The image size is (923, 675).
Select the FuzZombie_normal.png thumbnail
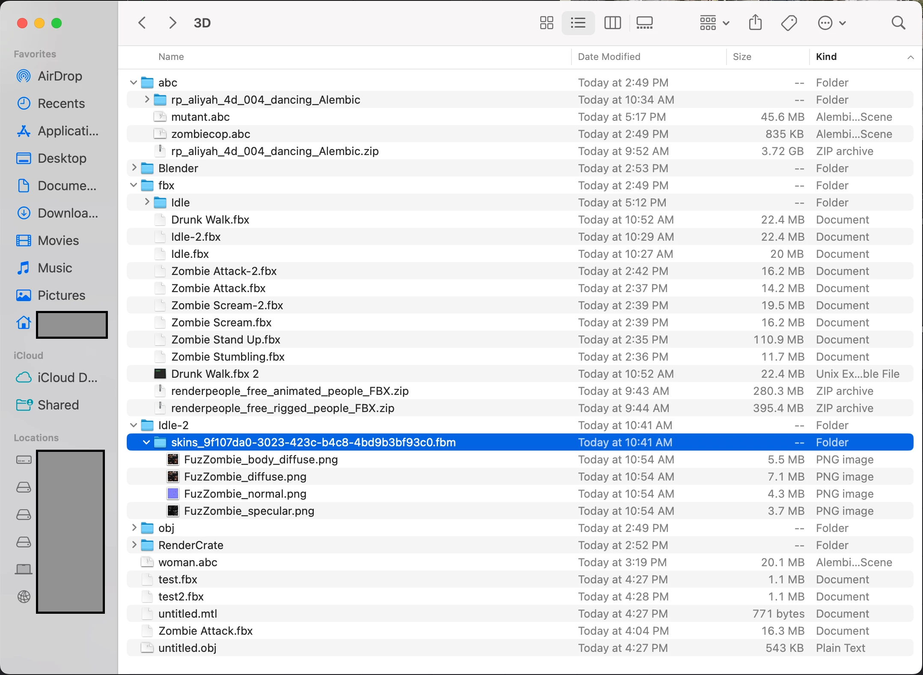tap(173, 493)
